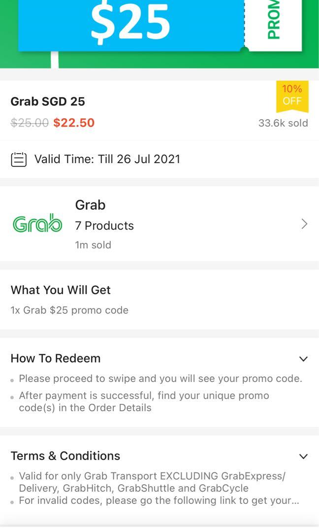The image size is (319, 532).
Task: Select the Grab SGD 25 product title
Action: tap(48, 101)
